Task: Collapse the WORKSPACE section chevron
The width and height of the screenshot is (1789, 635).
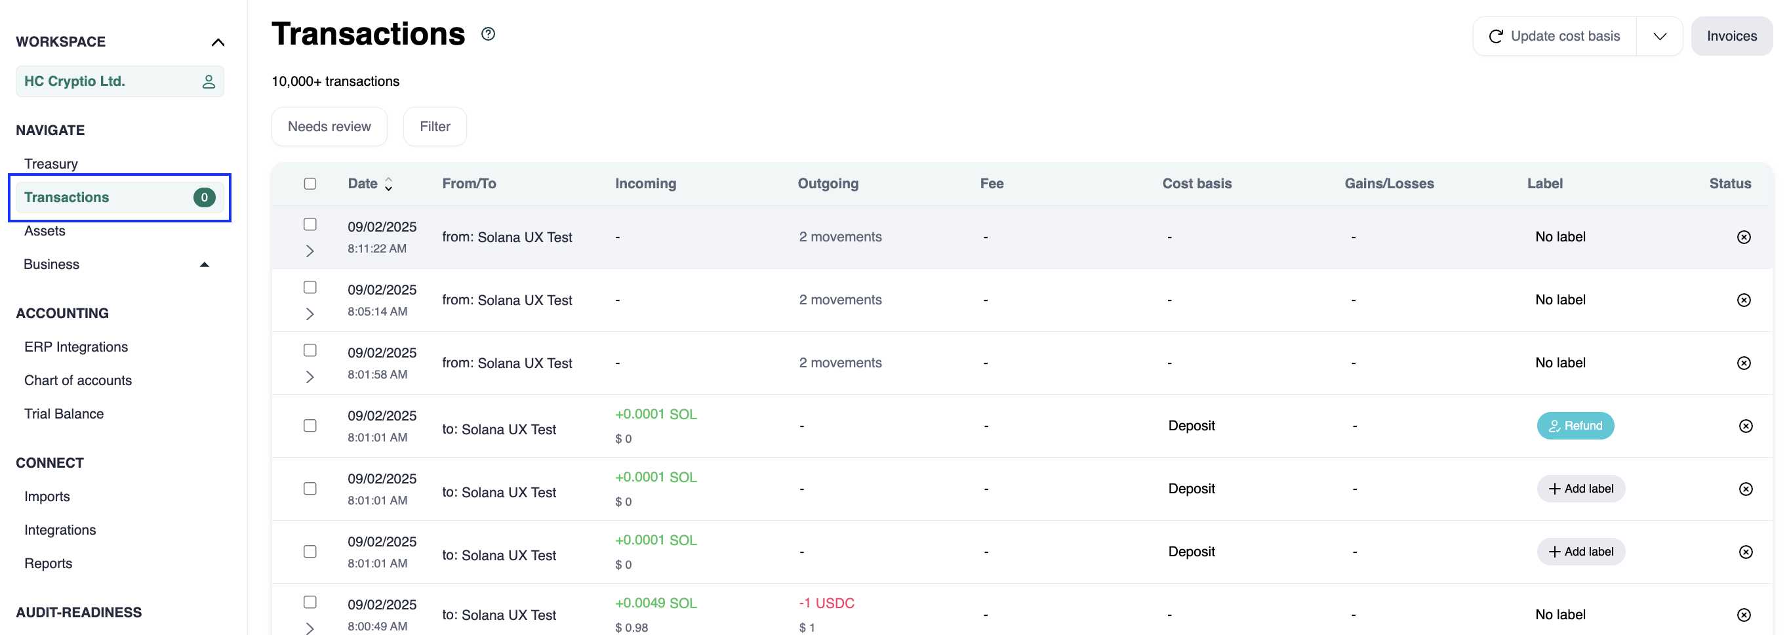Action: pos(217,43)
